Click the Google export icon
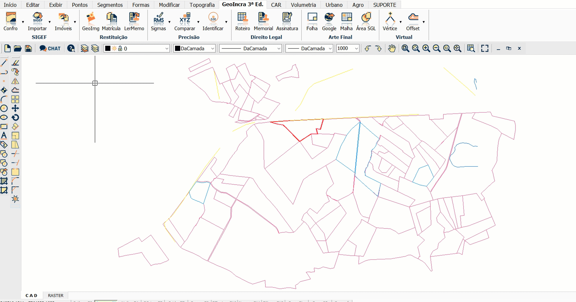 point(329,22)
